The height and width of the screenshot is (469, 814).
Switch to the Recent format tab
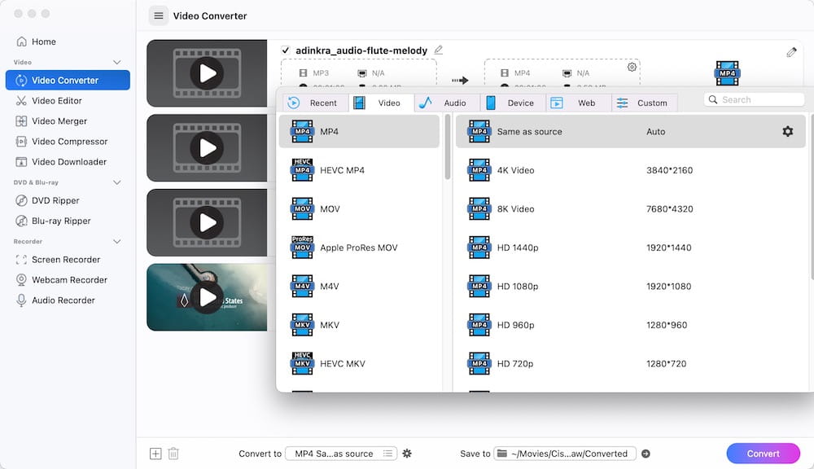[x=316, y=103]
